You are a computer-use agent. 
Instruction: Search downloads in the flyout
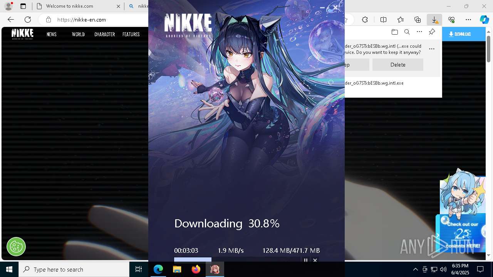(x=407, y=32)
